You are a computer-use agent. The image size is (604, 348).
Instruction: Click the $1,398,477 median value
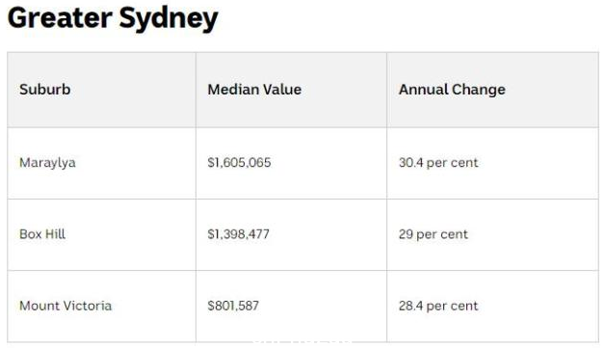pyautogui.click(x=239, y=234)
